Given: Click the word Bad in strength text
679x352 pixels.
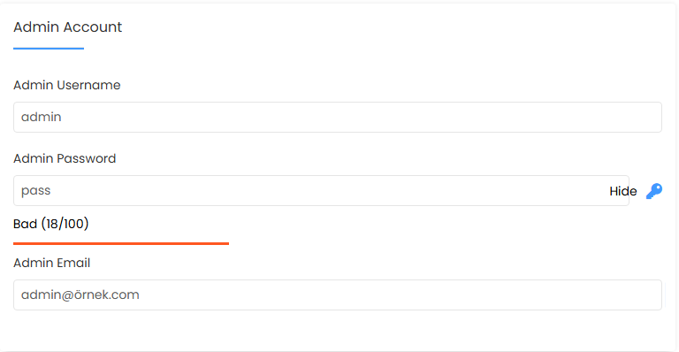Looking at the screenshot, I should pyautogui.click(x=25, y=224).
